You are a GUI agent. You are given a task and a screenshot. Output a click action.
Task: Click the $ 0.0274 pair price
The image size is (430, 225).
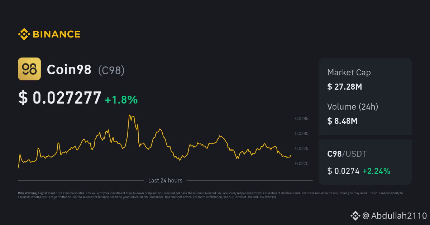(x=343, y=171)
